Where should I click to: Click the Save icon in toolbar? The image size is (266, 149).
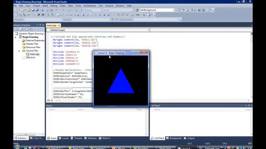tap(33, 10)
